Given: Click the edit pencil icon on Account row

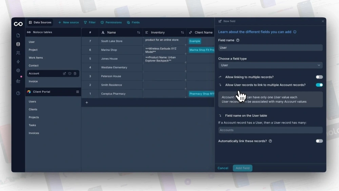Looking at the screenshot, I should [64, 74].
